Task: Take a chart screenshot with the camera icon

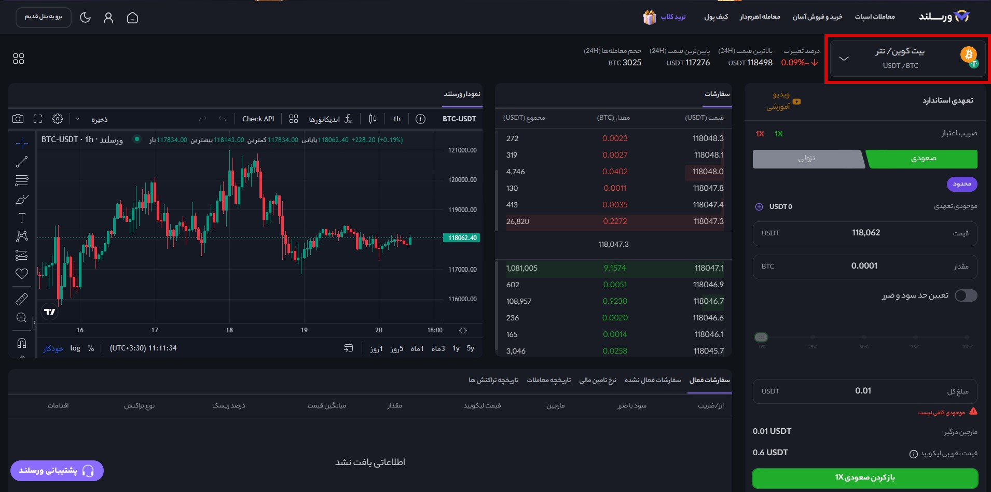Action: 17,119
